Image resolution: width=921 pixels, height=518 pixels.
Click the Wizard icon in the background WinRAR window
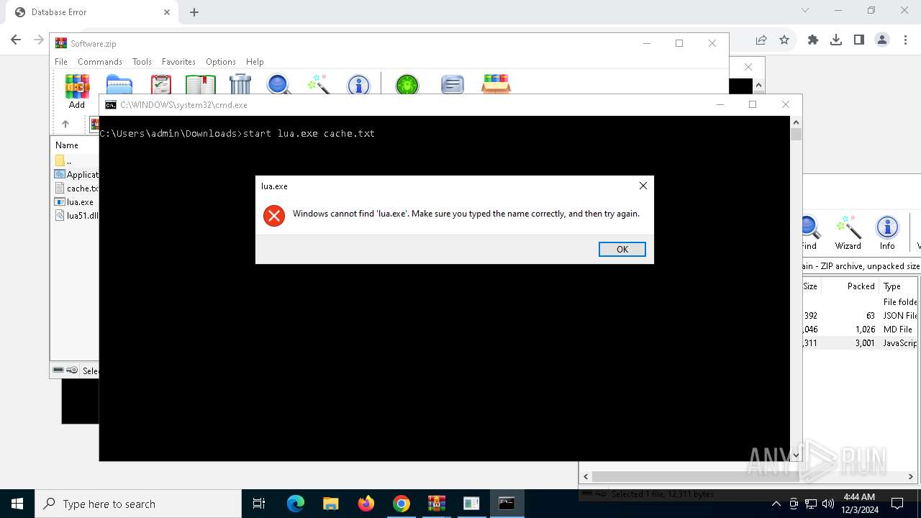pos(848,232)
